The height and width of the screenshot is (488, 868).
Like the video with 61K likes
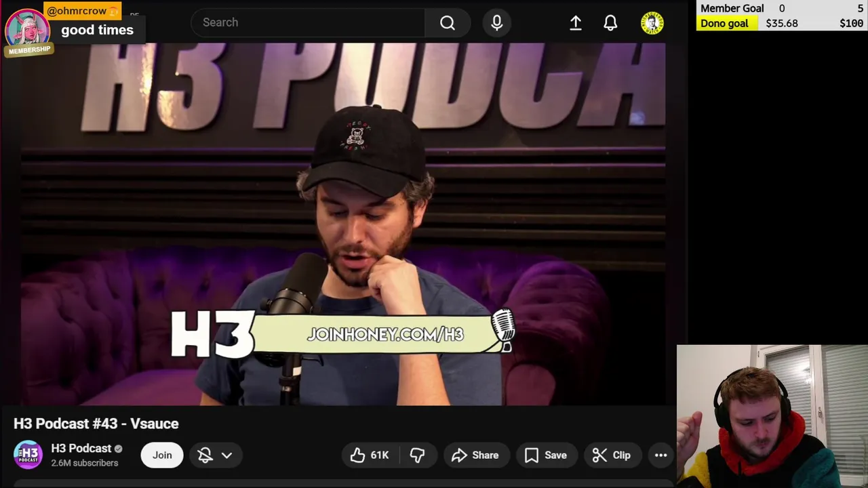click(x=370, y=455)
